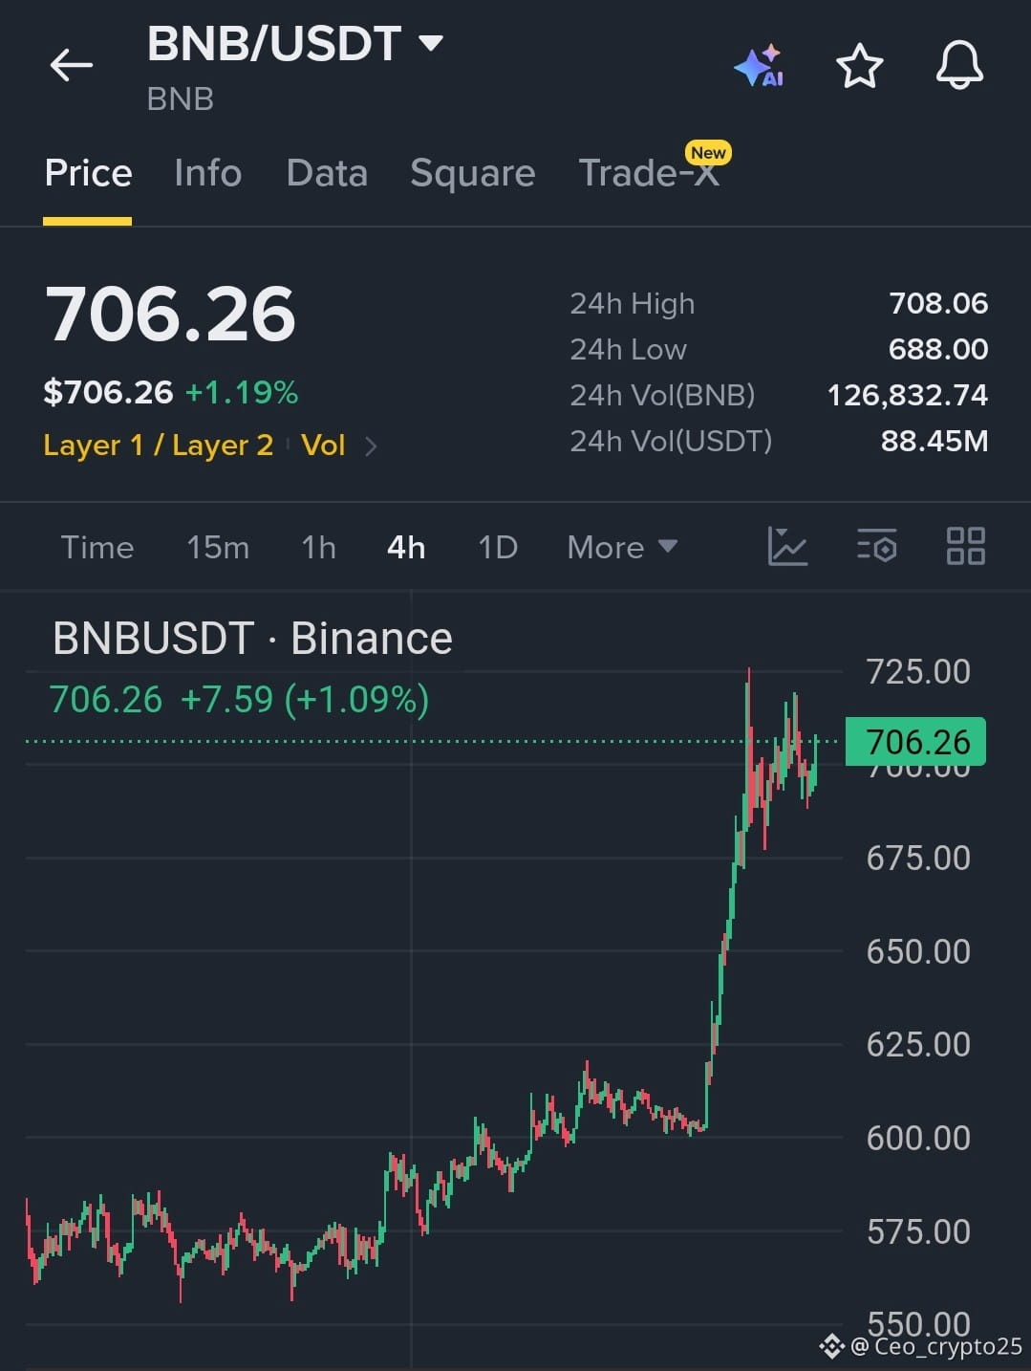Select the 15m chart interval
This screenshot has width=1031, height=1371.
click(x=218, y=548)
